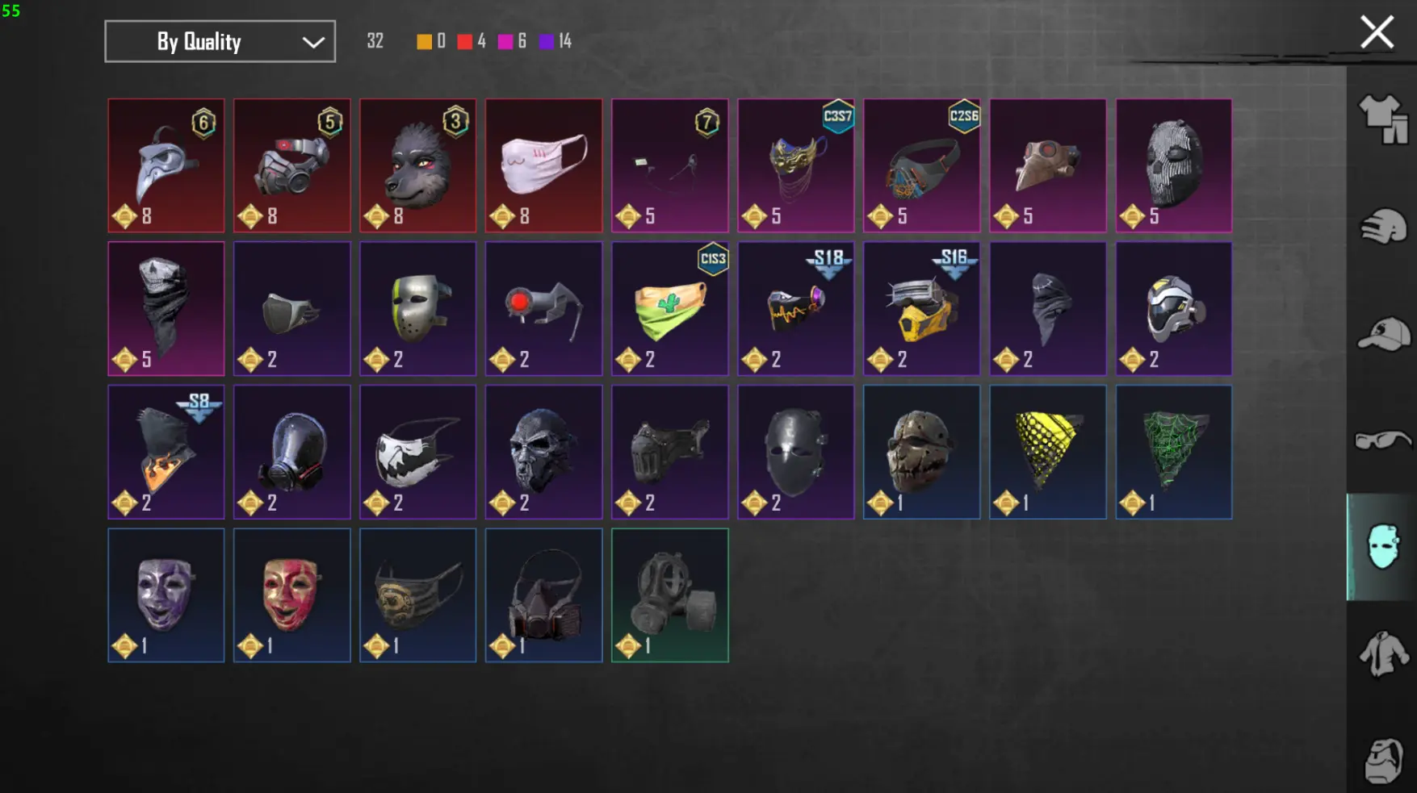Select the helmet category icon
Viewport: 1417px width, 793px height.
(1383, 227)
